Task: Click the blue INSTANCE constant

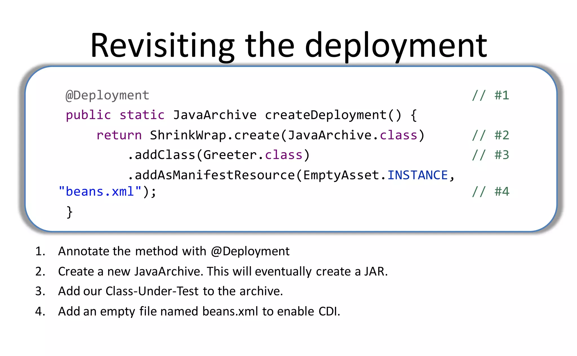Action: (x=418, y=175)
